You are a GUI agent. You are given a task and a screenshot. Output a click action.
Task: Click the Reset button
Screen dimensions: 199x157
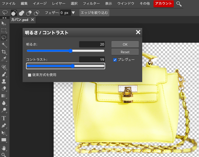[125, 52]
